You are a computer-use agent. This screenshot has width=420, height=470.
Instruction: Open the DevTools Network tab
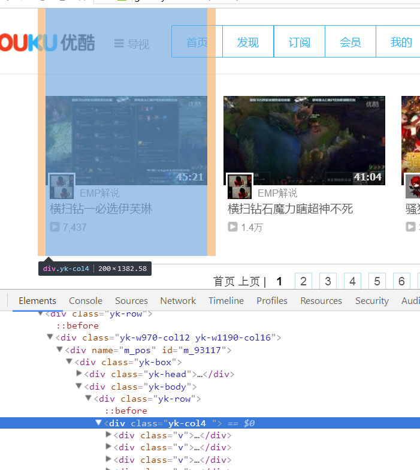178,301
